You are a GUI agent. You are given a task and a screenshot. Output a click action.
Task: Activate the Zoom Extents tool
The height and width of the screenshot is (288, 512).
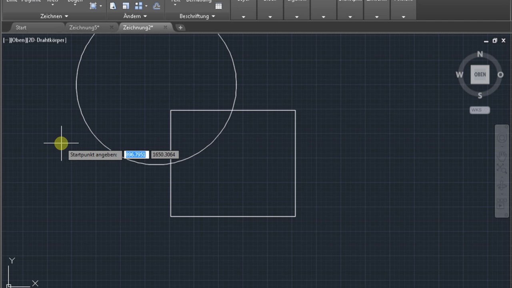(x=502, y=168)
